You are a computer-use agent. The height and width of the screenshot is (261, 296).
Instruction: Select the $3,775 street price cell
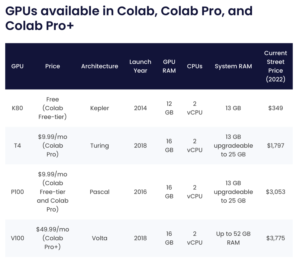coord(276,238)
